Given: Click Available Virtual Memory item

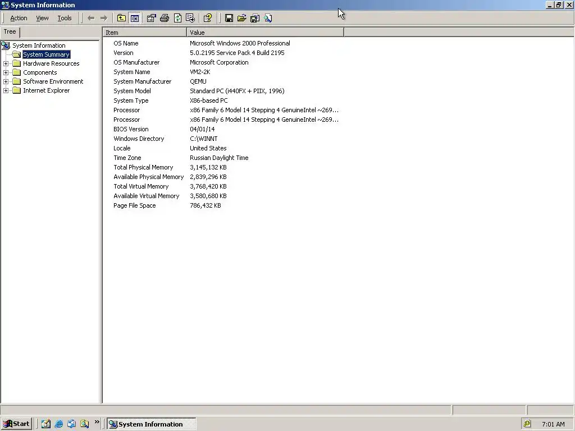Looking at the screenshot, I should (x=147, y=196).
